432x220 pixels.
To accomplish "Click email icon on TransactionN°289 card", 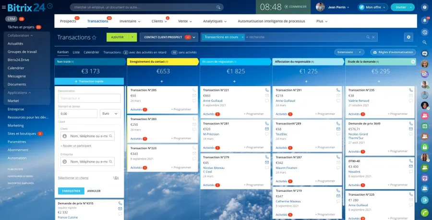I will [x=338, y=129].
